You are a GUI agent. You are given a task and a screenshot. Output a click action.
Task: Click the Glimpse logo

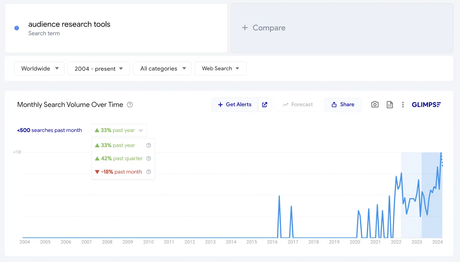pos(426,105)
